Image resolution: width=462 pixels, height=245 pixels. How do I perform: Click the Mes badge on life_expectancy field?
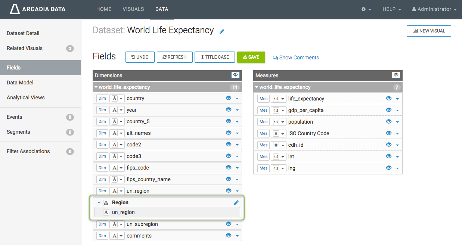coord(263,99)
